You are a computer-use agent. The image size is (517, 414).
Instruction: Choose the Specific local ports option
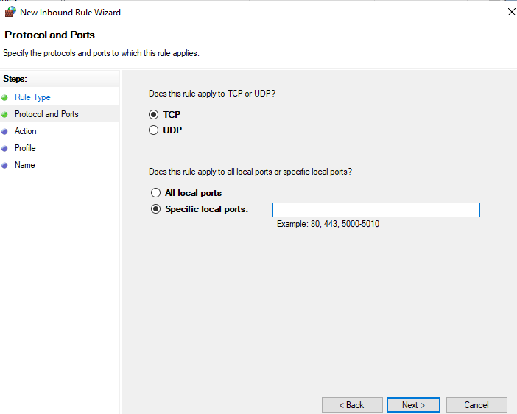coord(155,209)
